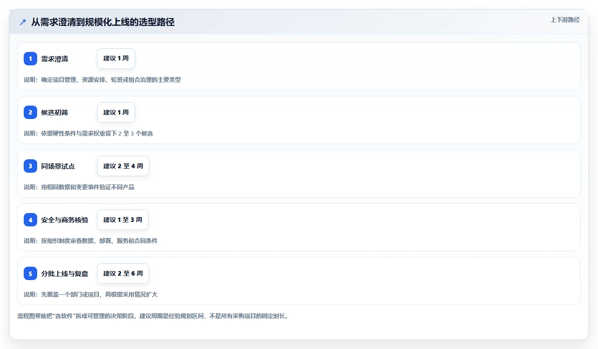Click the 候选初筛 step title
This screenshot has width=598, height=349.
[55, 112]
